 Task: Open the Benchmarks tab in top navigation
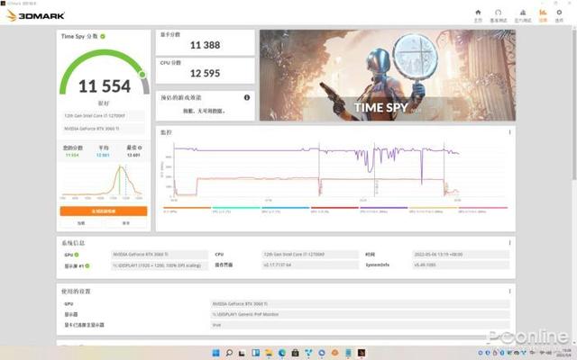[499, 15]
